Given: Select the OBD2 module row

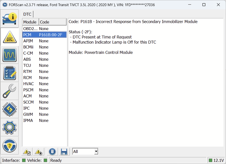Looking at the screenshot, I should 44,29.
